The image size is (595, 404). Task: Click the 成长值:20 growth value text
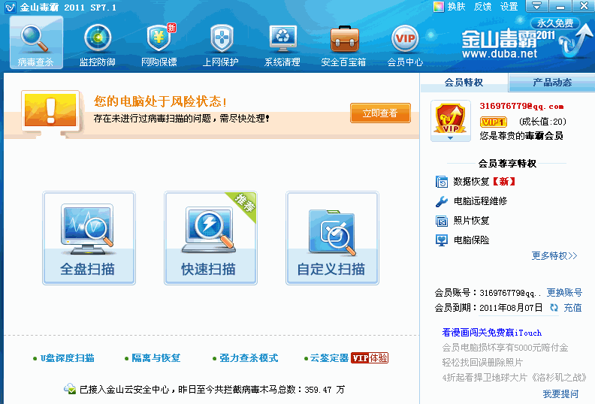click(542, 122)
